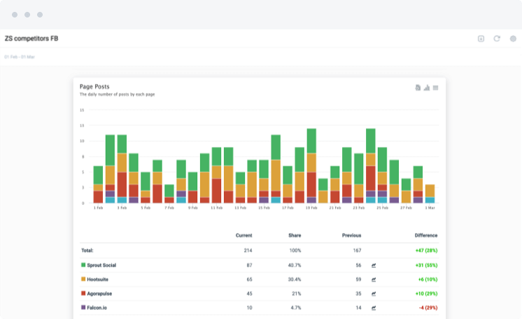The height and width of the screenshot is (319, 522).
Task: Click the stacked bar above the 1 Feb label
Action: point(98,185)
